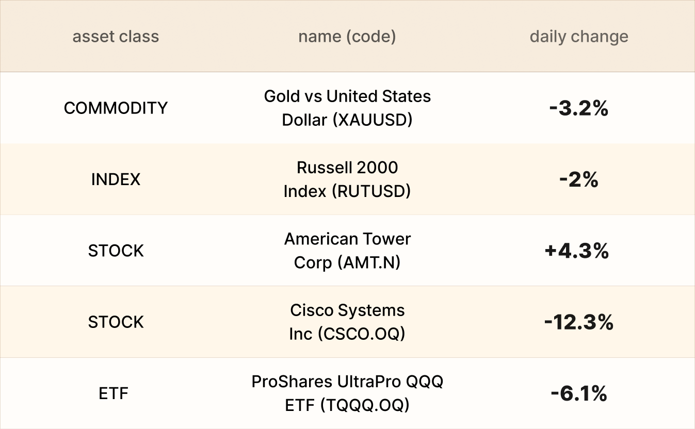The height and width of the screenshot is (429, 695).
Task: Click STOCK label in Cisco Systems row
Action: (116, 322)
